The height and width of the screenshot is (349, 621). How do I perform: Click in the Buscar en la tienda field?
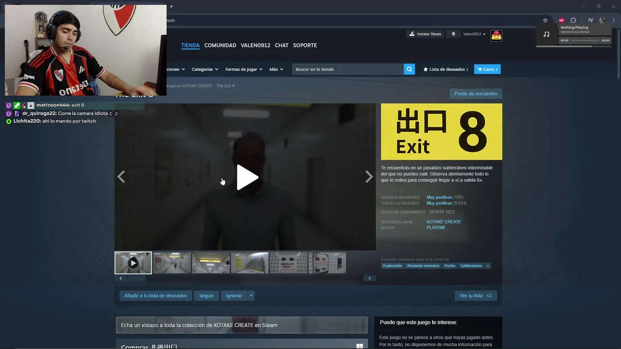click(x=348, y=69)
